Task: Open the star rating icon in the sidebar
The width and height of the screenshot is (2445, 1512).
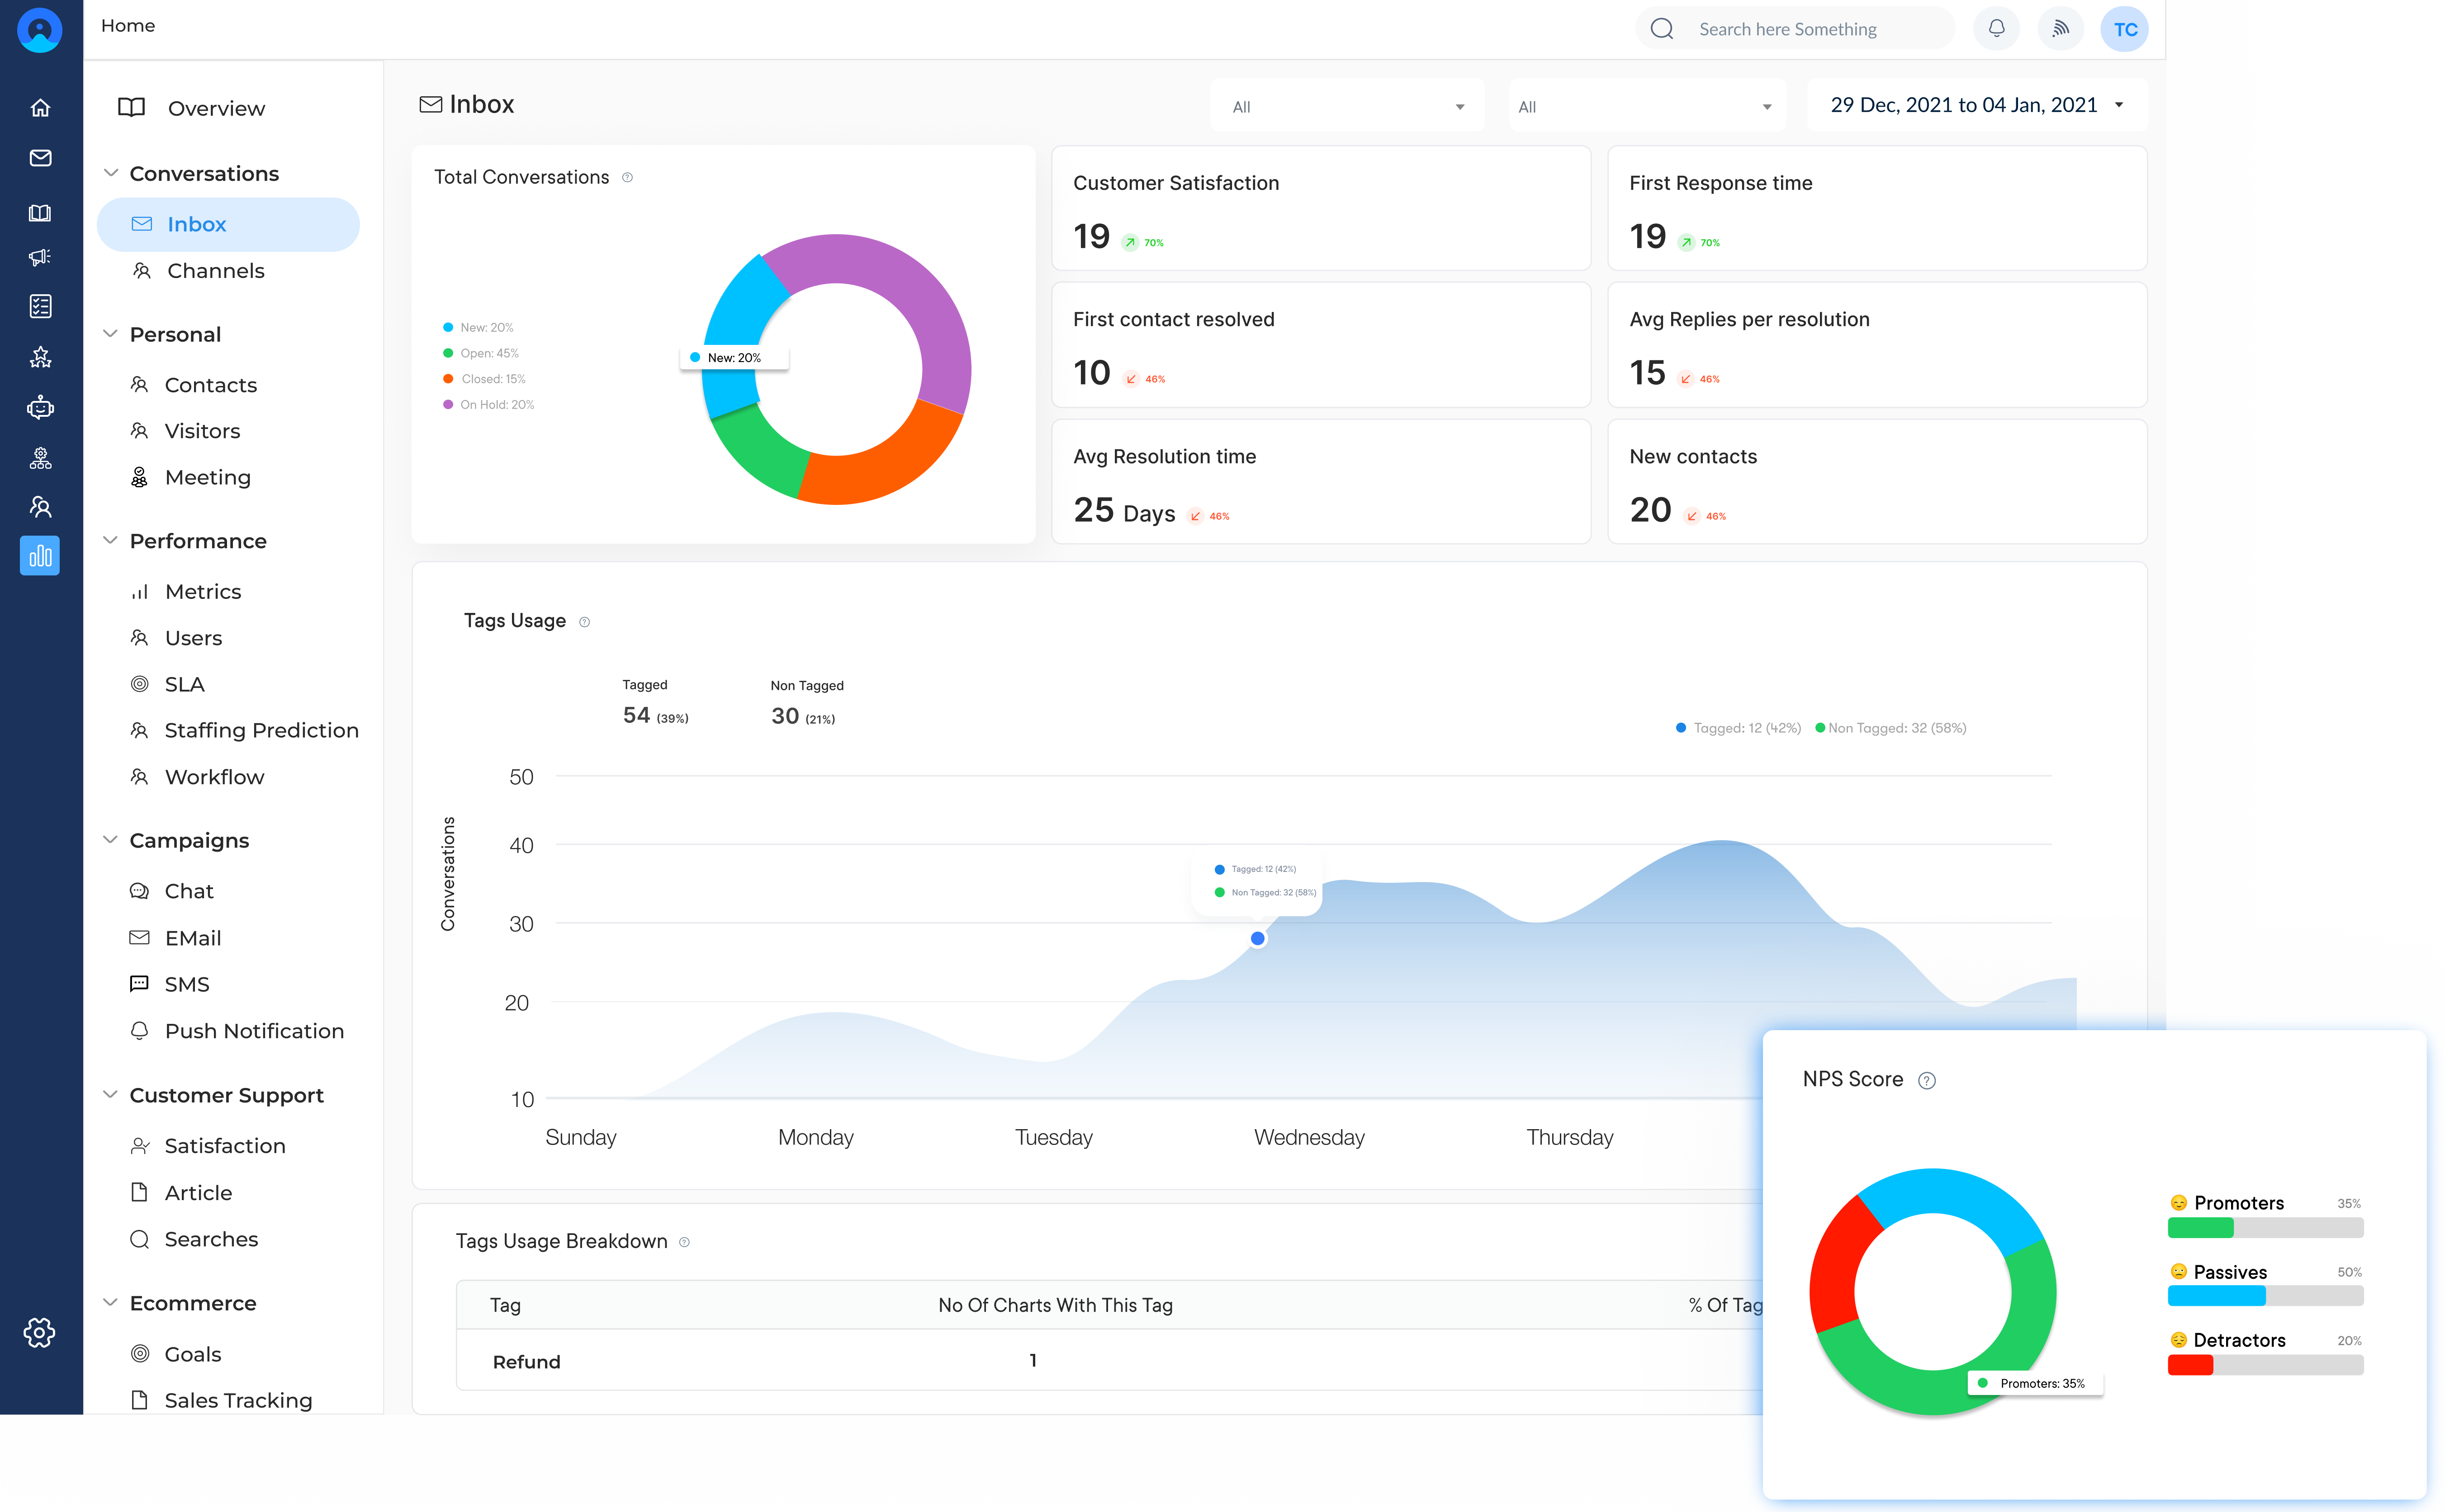Action: tap(40, 357)
